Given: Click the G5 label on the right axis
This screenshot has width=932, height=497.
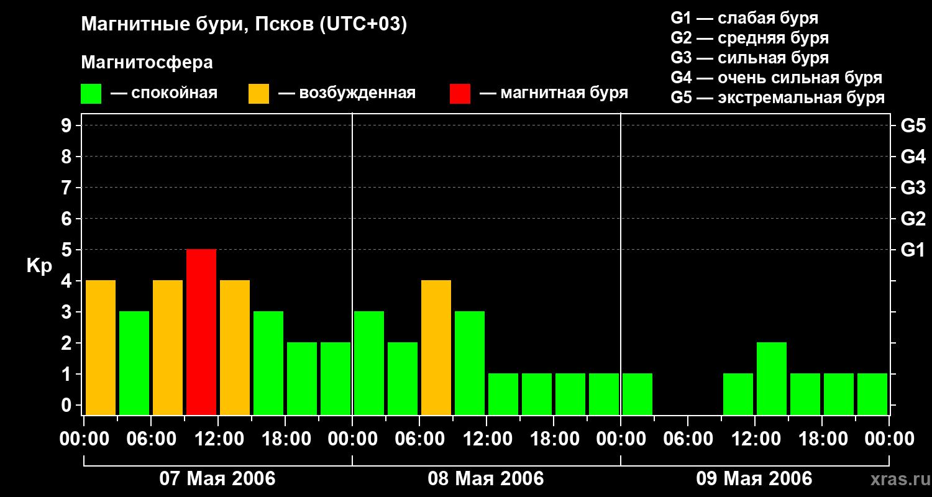Looking at the screenshot, I should pos(913,126).
